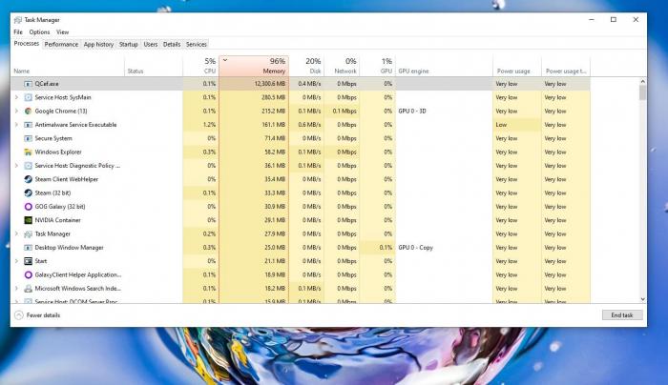The width and height of the screenshot is (668, 385).
Task: Click the Task Manager title bar icon
Action: click(x=18, y=20)
